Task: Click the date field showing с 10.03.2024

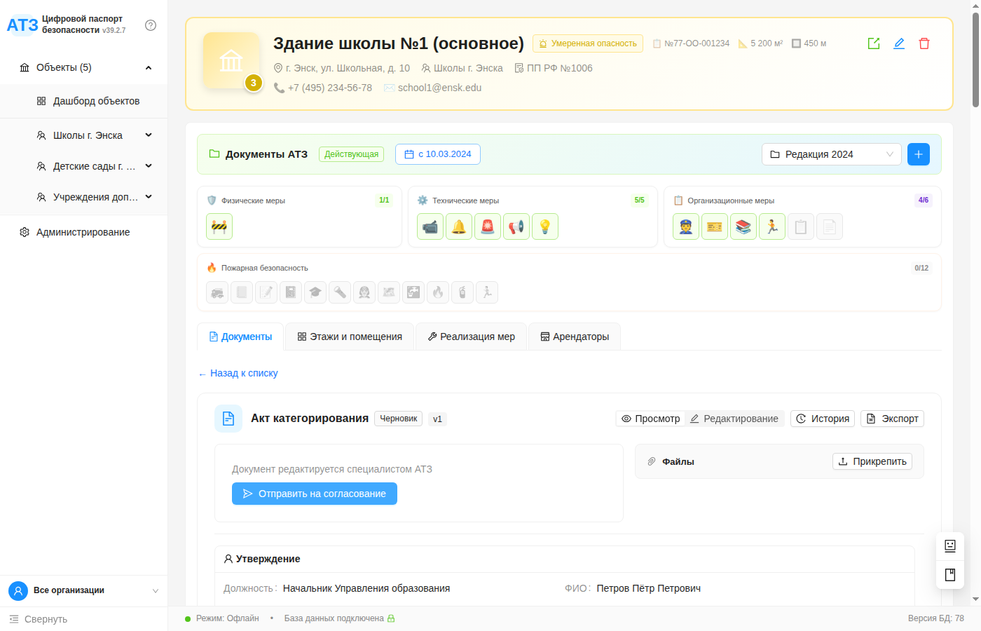Action: (437, 154)
